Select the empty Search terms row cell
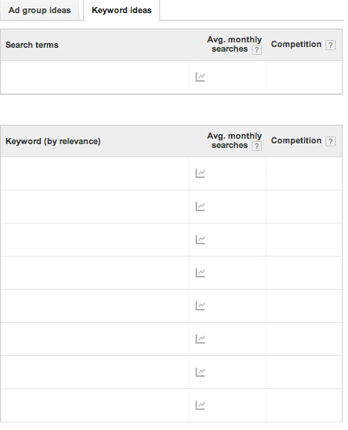This screenshot has width=348, height=430. pyautogui.click(x=95, y=77)
